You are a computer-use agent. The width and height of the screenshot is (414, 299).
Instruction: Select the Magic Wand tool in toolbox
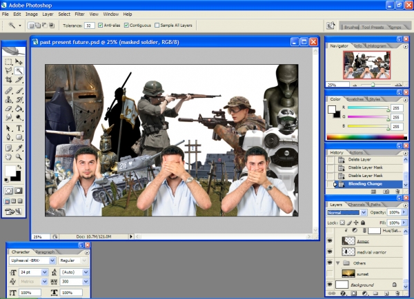[19, 71]
